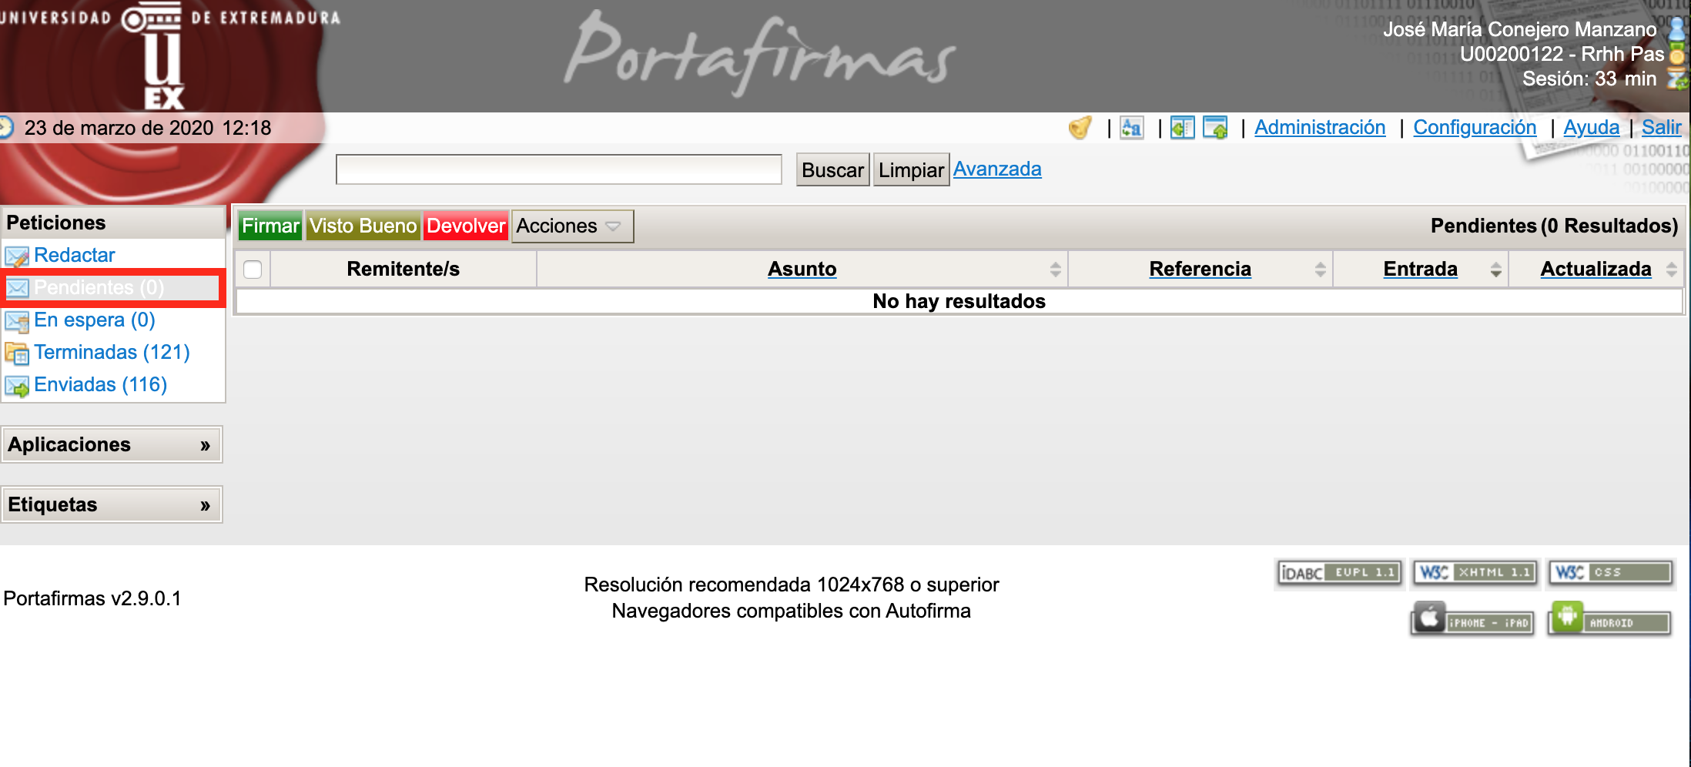Expand the Aplicaciones panel
This screenshot has height=767, width=1691.
(205, 445)
